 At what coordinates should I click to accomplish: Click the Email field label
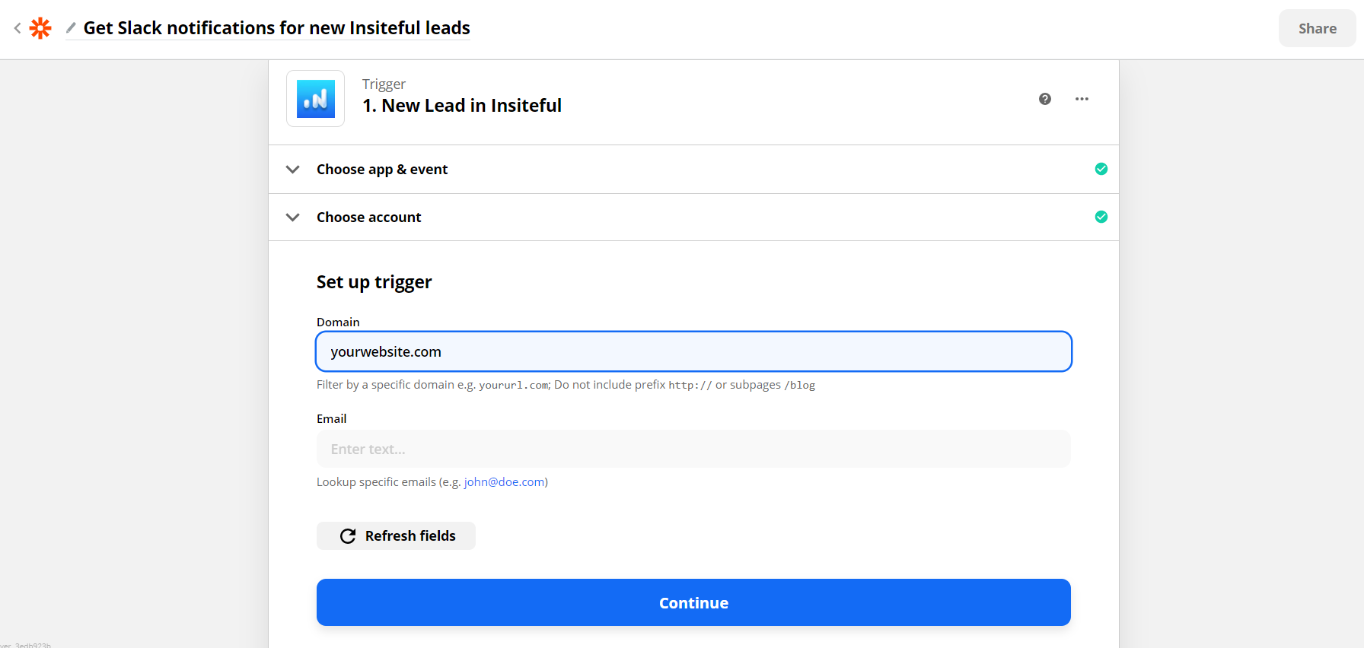coord(331,418)
